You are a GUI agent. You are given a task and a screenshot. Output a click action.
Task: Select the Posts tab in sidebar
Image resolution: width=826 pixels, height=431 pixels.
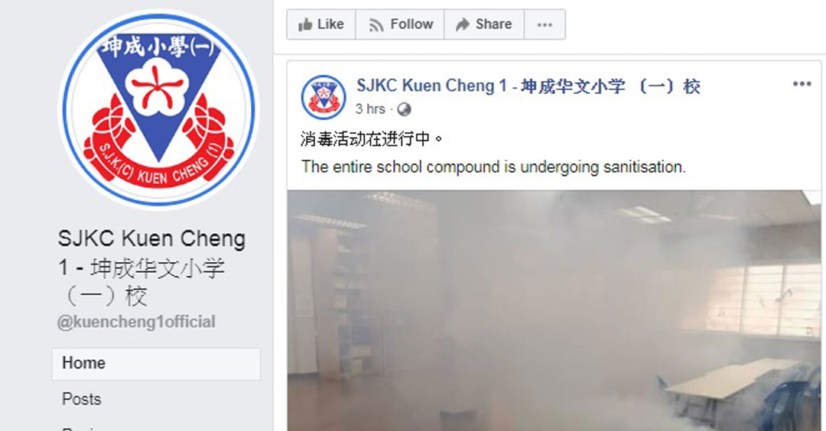pyautogui.click(x=82, y=399)
